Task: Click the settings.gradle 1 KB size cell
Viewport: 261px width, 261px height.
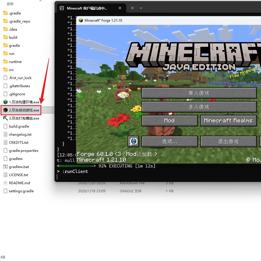Action: (x=169, y=191)
